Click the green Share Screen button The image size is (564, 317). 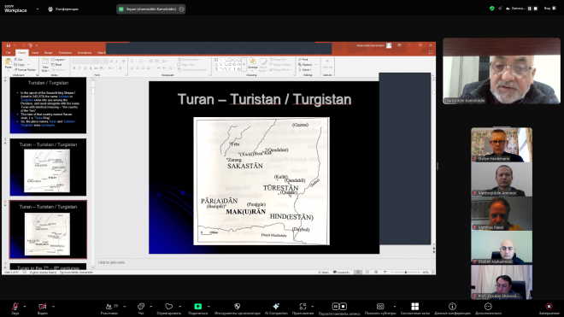(198, 307)
